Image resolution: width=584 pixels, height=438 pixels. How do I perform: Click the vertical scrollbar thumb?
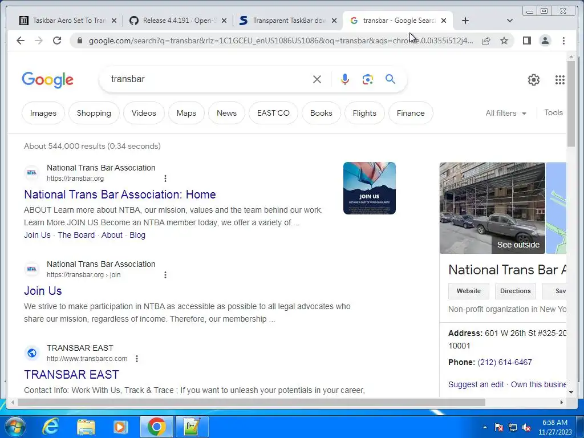pyautogui.click(x=571, y=104)
